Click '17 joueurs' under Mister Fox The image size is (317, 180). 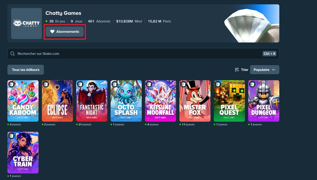click(188, 124)
